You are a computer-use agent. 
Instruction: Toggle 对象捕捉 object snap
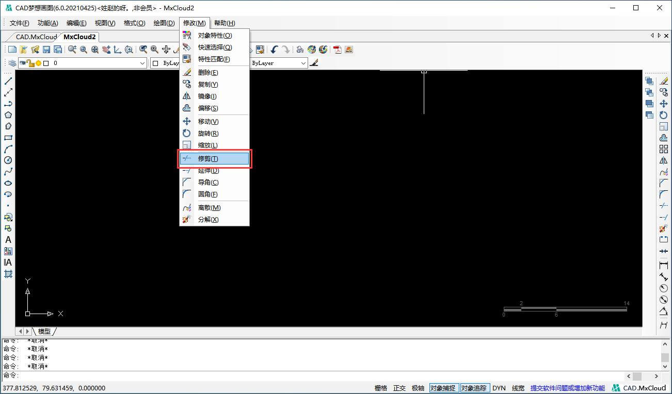443,388
